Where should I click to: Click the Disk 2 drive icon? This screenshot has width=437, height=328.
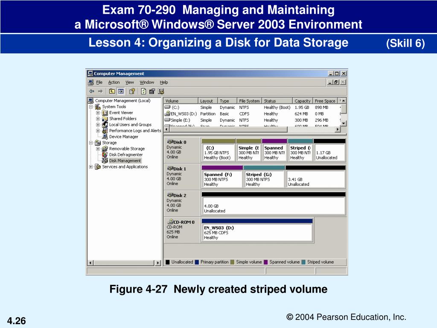pos(170,195)
